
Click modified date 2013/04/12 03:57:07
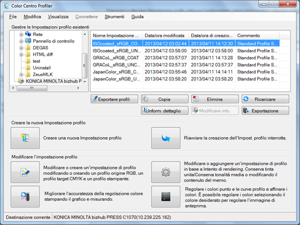[x=165, y=58]
